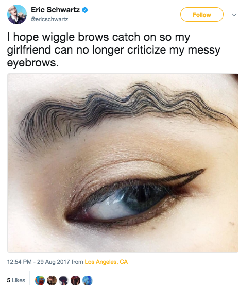Click the blue verified badge
239x285 pixels.
click(84, 10)
